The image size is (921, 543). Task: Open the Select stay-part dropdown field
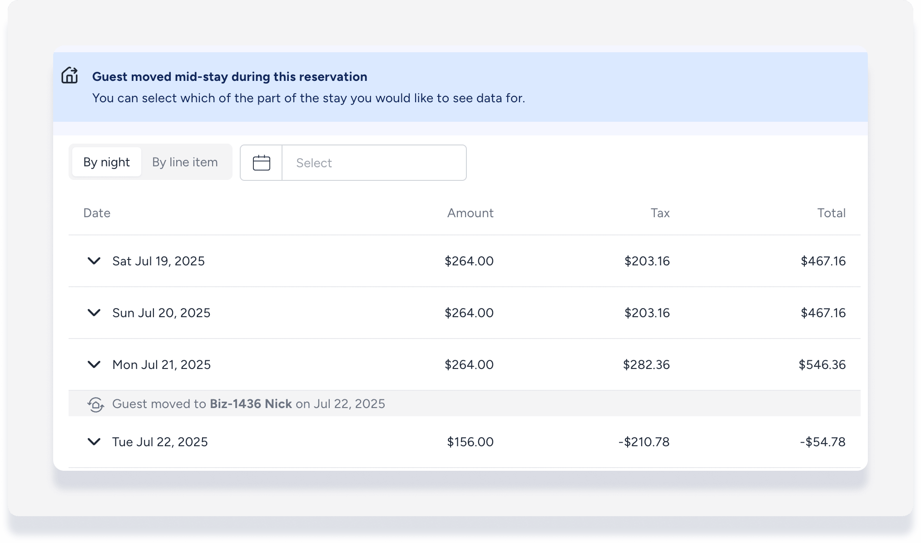coord(374,163)
